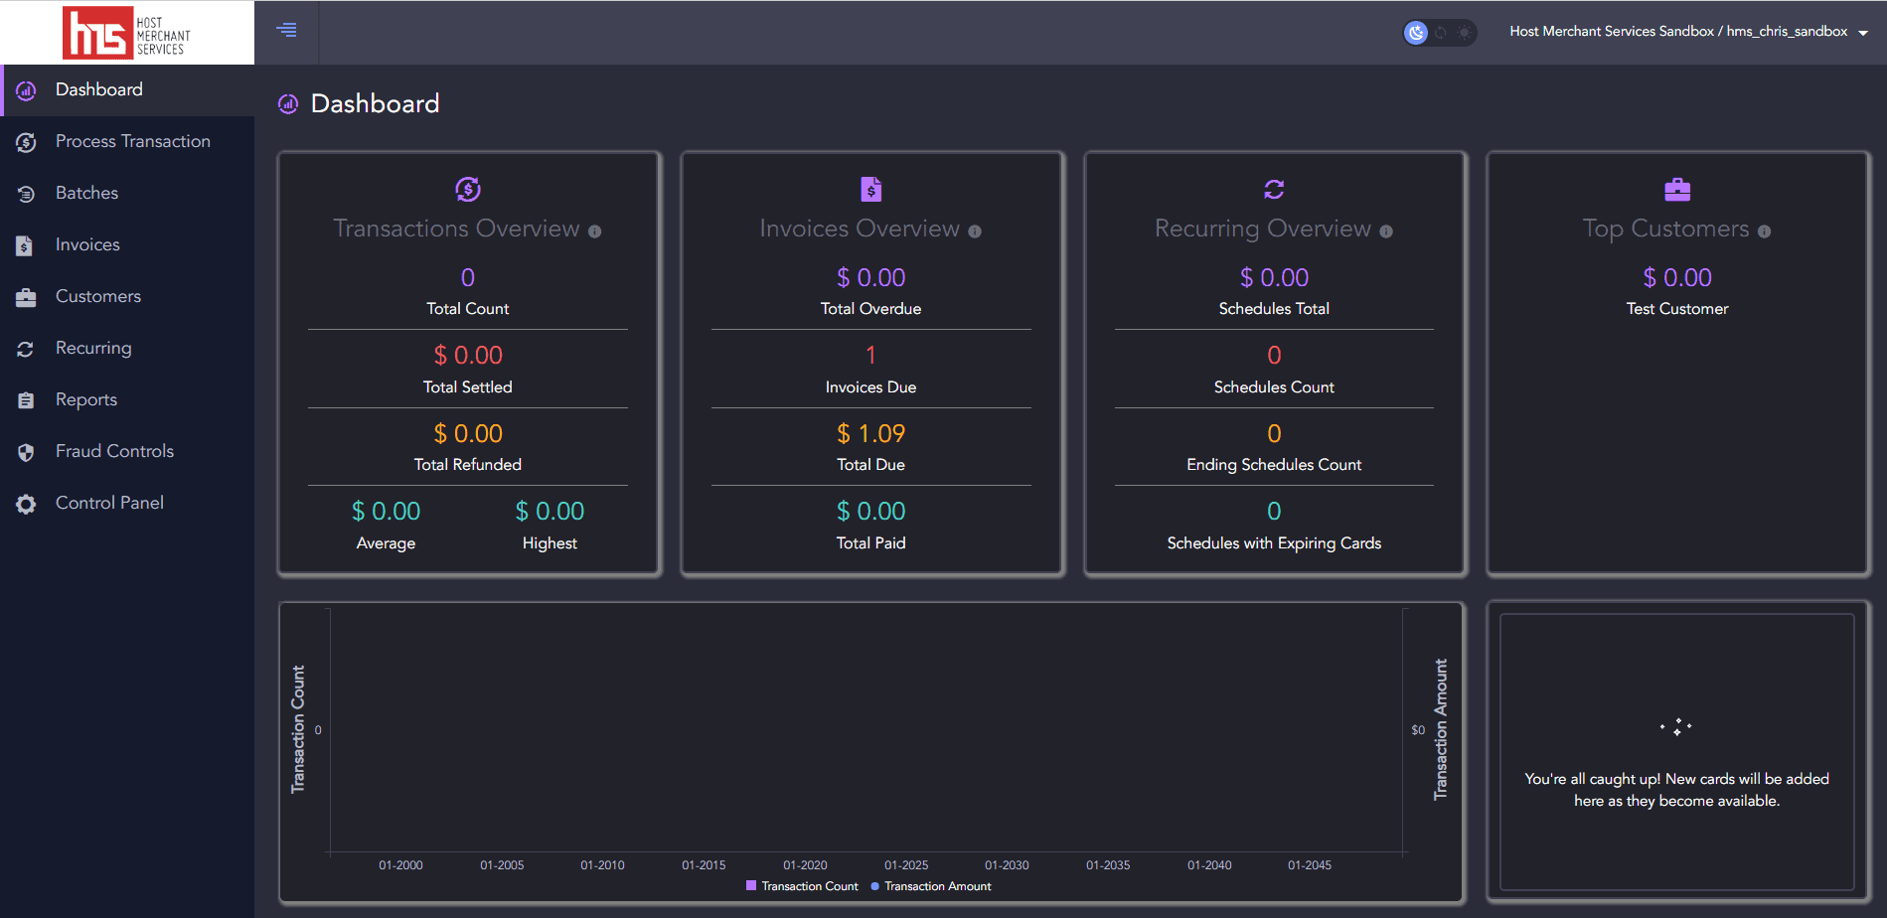Select the Fraud Controls shield icon
1887x918 pixels.
click(26, 451)
